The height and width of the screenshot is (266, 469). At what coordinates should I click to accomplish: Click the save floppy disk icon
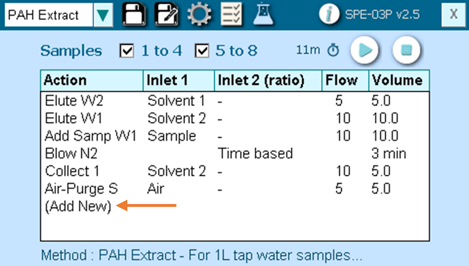pyautogui.click(x=134, y=14)
